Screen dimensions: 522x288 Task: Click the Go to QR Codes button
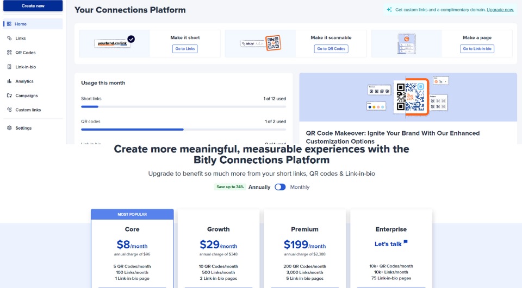[331, 48]
